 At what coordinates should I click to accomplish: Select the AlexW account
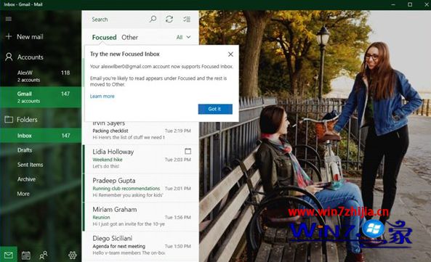click(x=41, y=76)
